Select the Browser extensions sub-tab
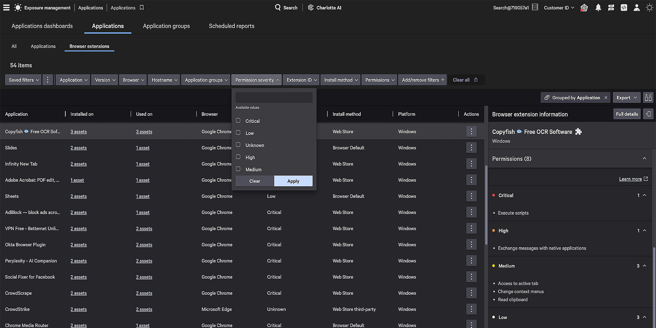 [89, 46]
